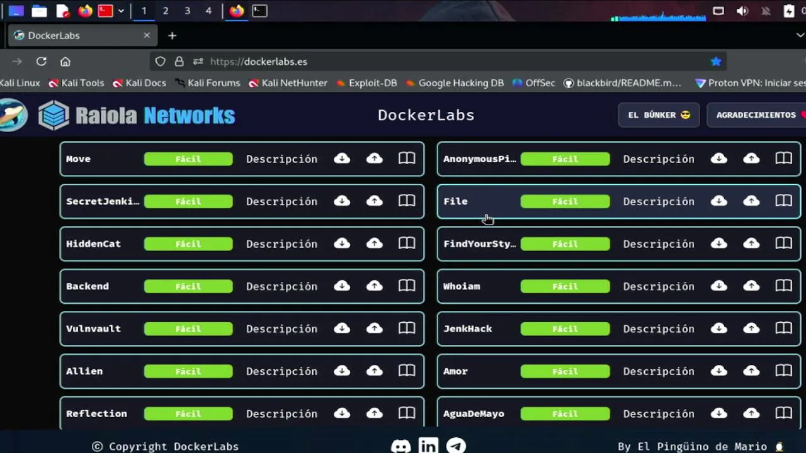Image resolution: width=806 pixels, height=453 pixels.
Task: Open writeups book for Backend
Action: click(x=407, y=286)
